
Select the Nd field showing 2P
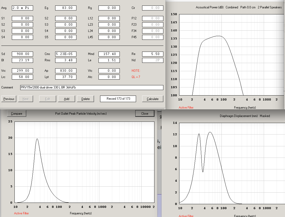pyautogui.click(x=153, y=60)
